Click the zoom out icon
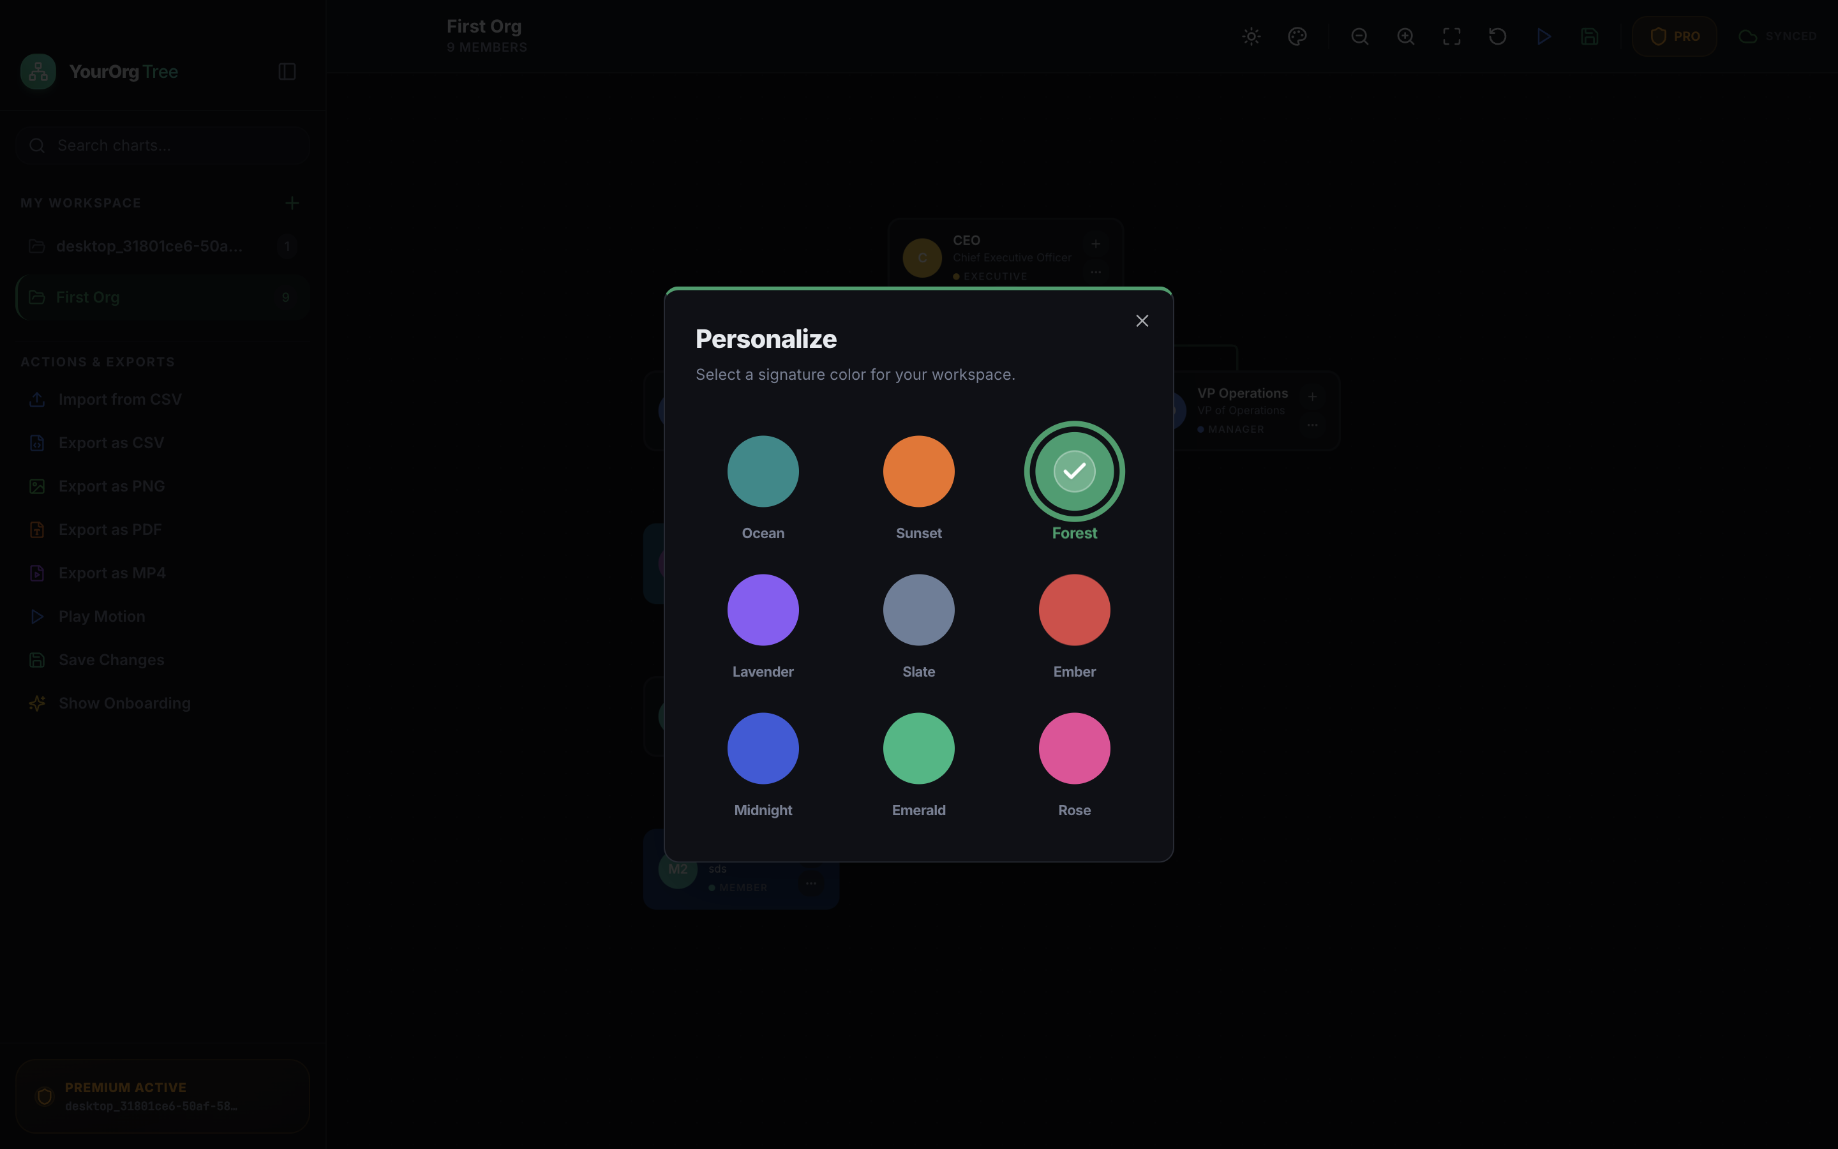Viewport: 1838px width, 1149px height. tap(1359, 36)
